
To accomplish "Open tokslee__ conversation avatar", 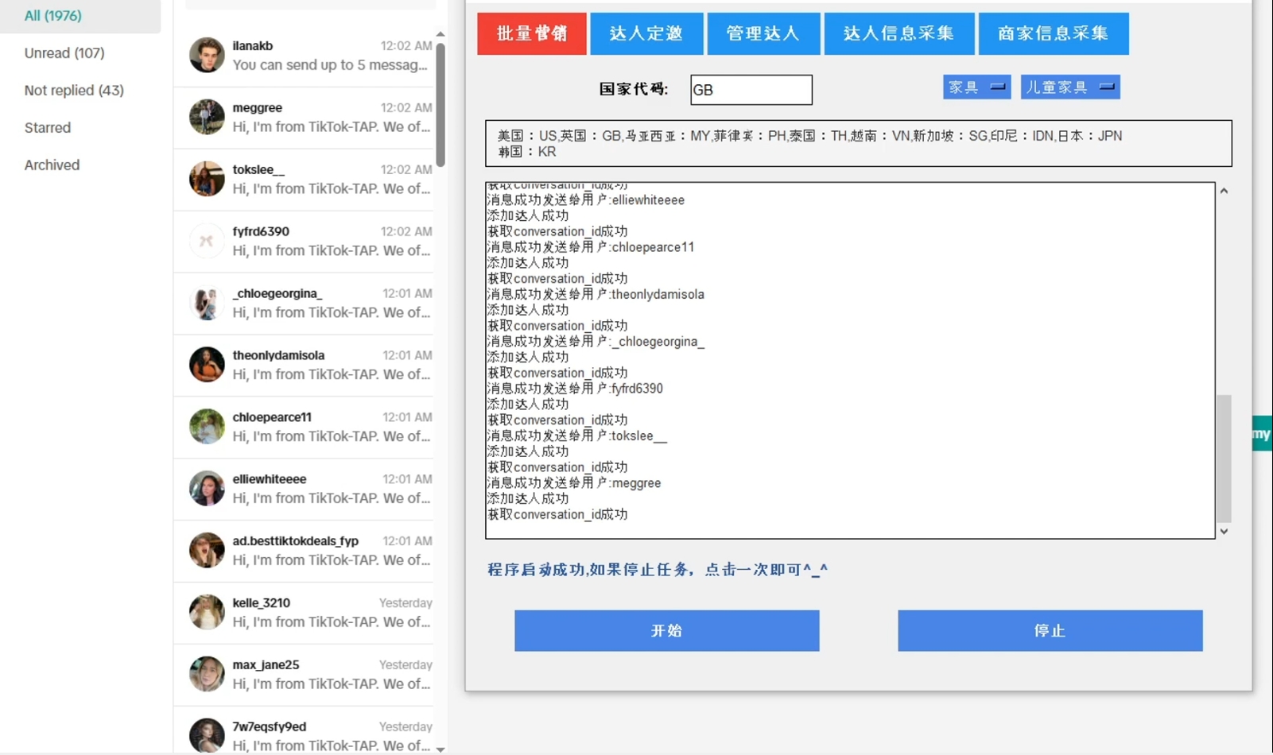I will (x=207, y=180).
